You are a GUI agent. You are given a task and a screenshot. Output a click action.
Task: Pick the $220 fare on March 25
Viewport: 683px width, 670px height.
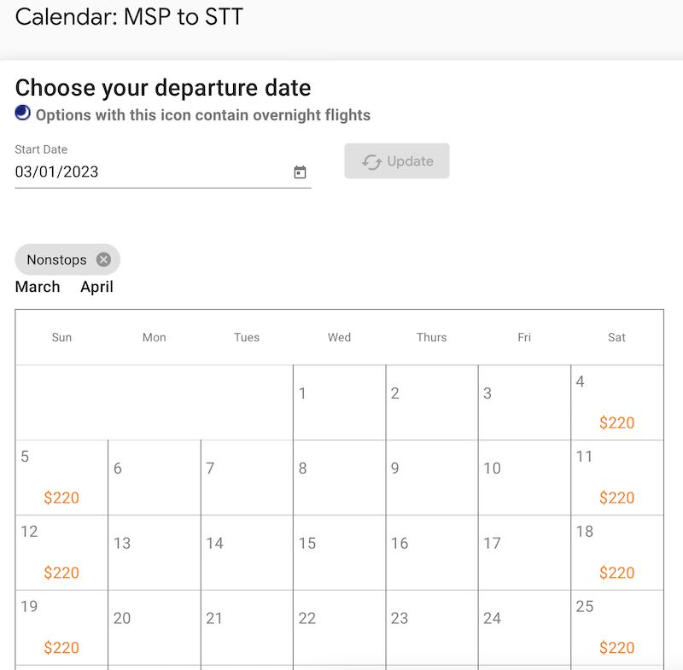tap(616, 648)
